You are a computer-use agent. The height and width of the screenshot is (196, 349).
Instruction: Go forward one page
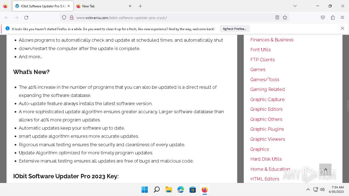pos(16,17)
